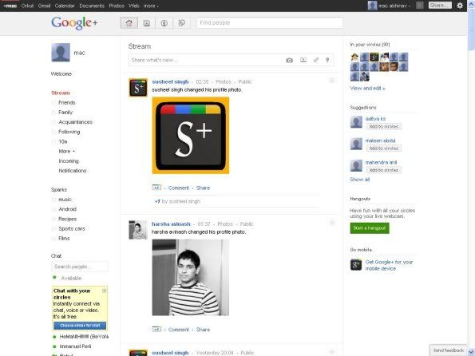Open post options for harsha avinash's post
The image size is (475, 356).
click(x=332, y=223)
